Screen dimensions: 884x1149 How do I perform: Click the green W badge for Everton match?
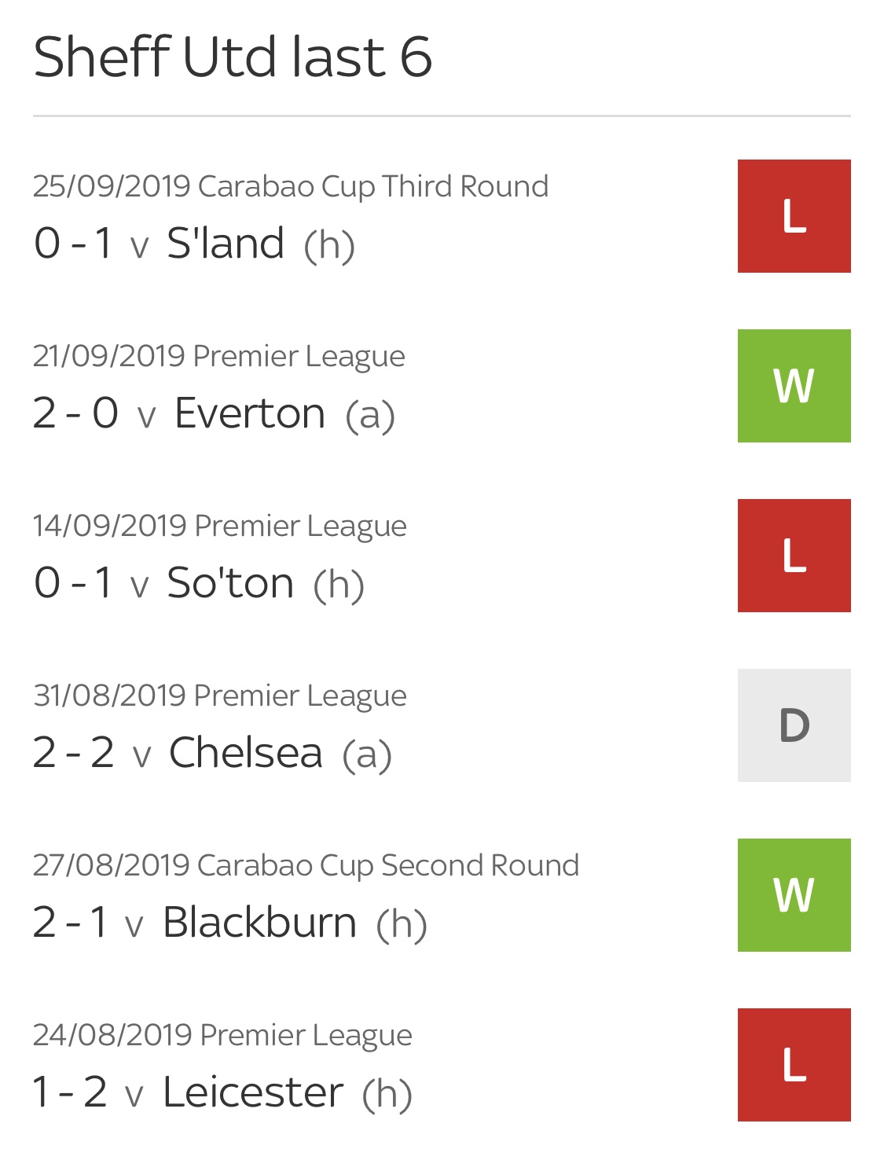coord(794,386)
